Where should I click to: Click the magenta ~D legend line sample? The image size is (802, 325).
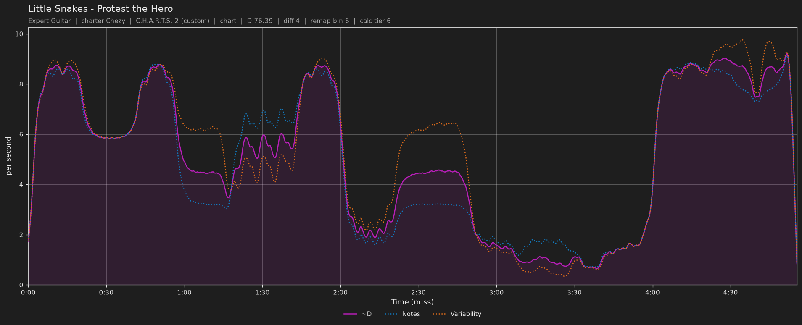(350, 314)
